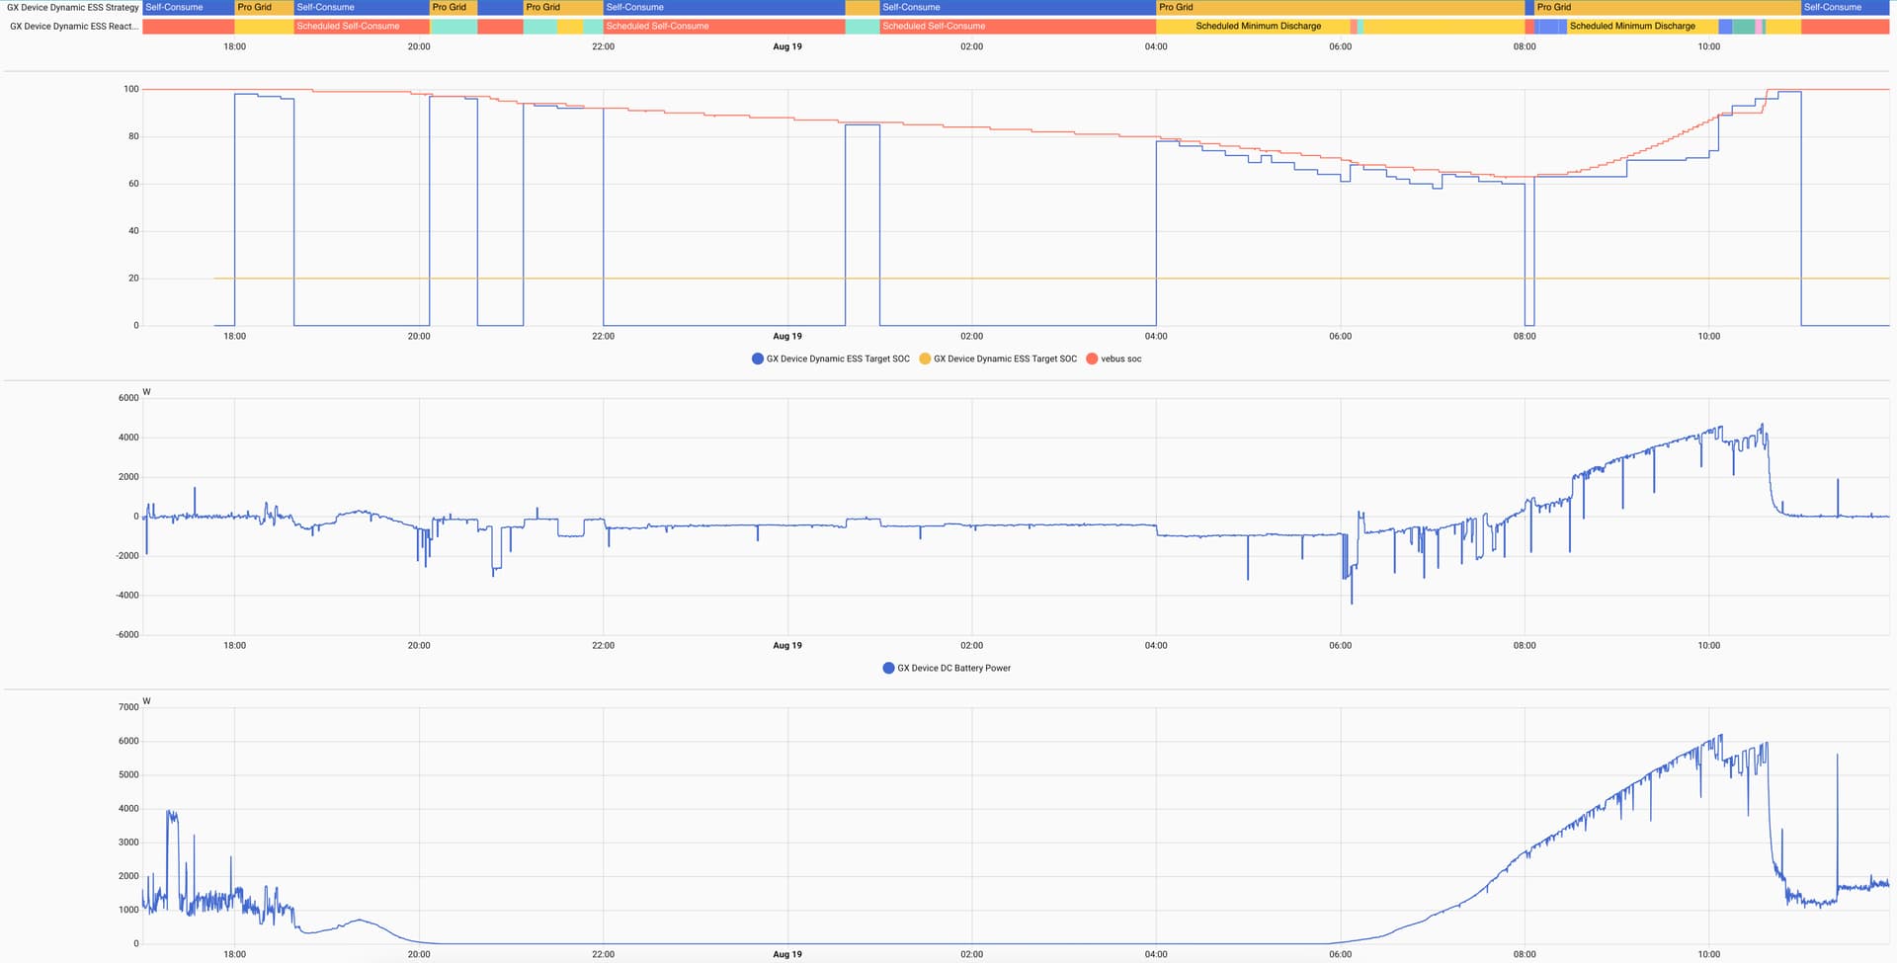Click the GX Device Dynamic ESS React... row label
Viewport: 1897px width, 963px height.
[74, 26]
